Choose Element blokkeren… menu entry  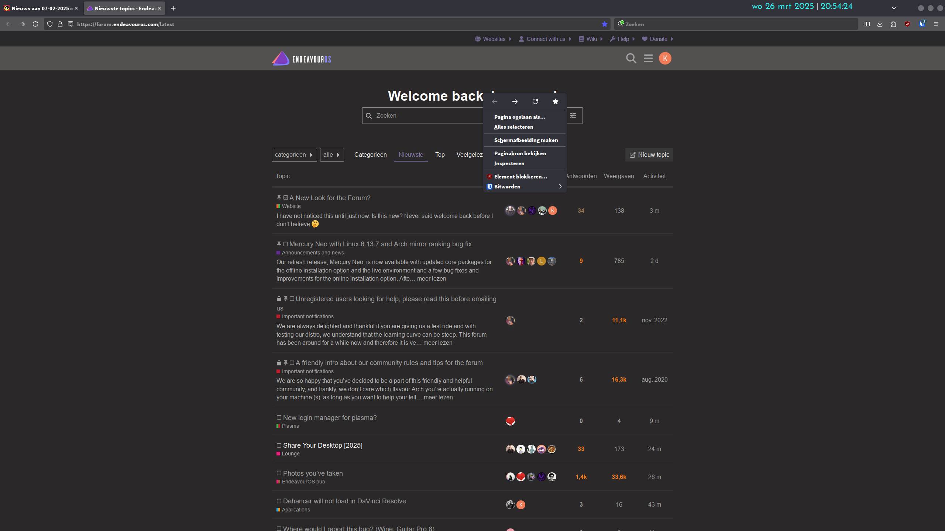525,177
